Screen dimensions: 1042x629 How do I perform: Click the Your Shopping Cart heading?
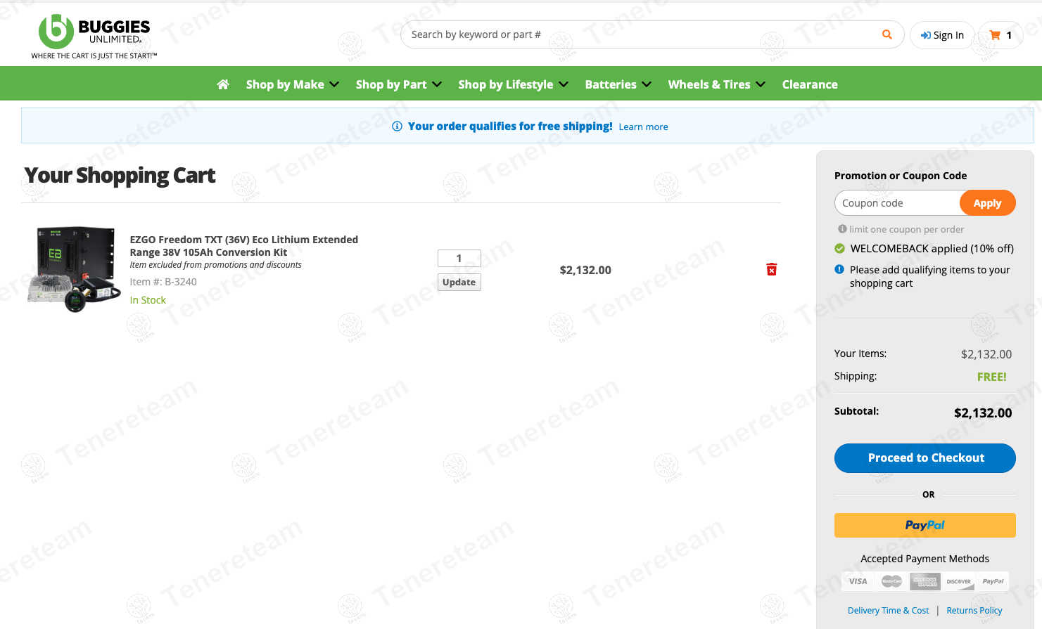(120, 176)
